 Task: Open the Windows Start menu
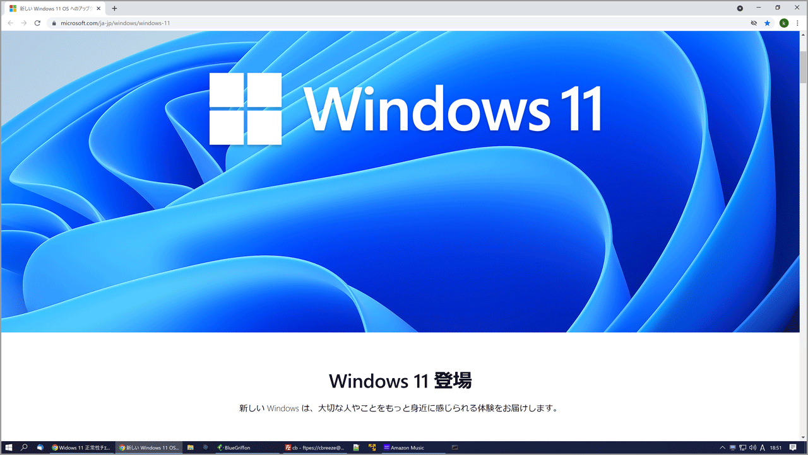[x=9, y=447]
